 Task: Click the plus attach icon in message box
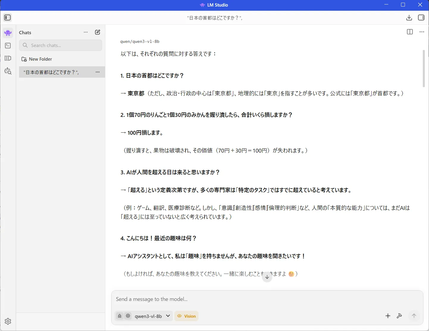coord(388,316)
